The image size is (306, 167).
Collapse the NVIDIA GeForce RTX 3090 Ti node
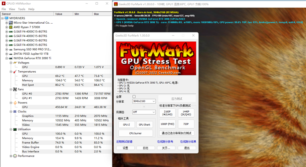click(7, 58)
